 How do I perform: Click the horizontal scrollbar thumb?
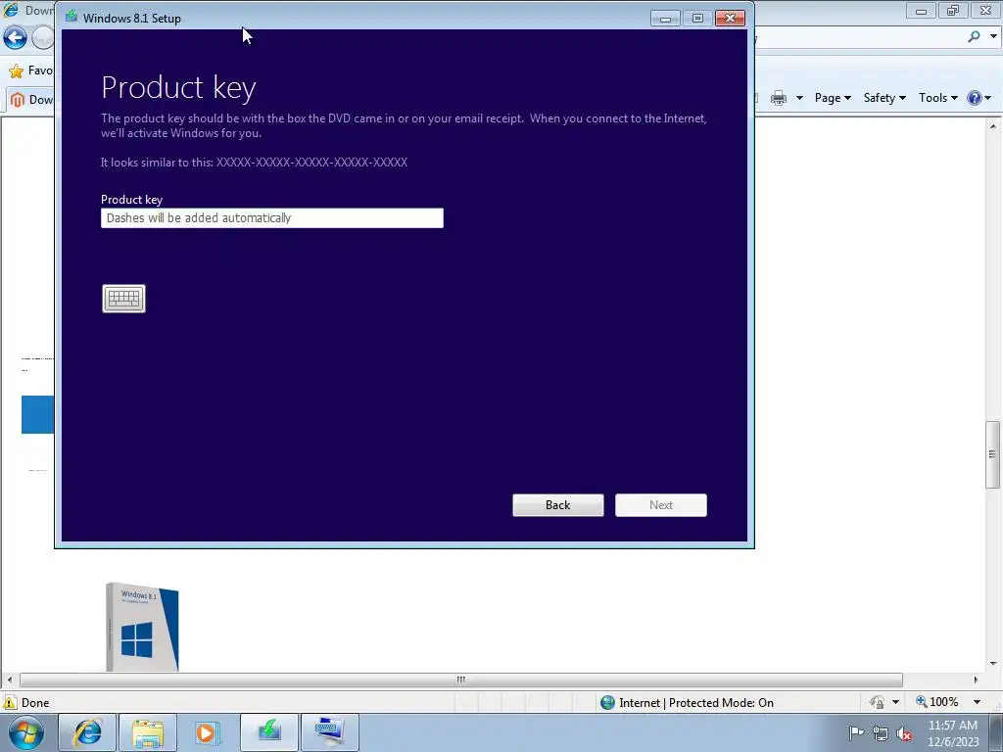(x=460, y=680)
